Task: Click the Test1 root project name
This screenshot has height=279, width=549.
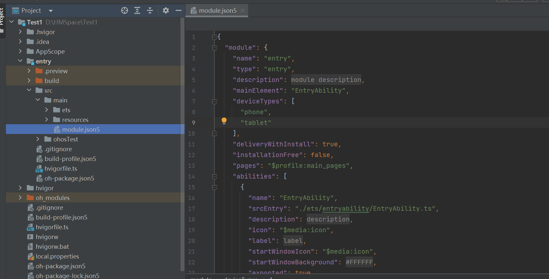Action: click(x=34, y=22)
